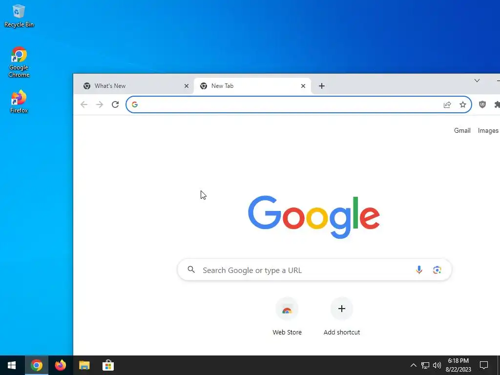Select the Firefox desktop shortcut
This screenshot has width=500, height=375.
click(19, 102)
